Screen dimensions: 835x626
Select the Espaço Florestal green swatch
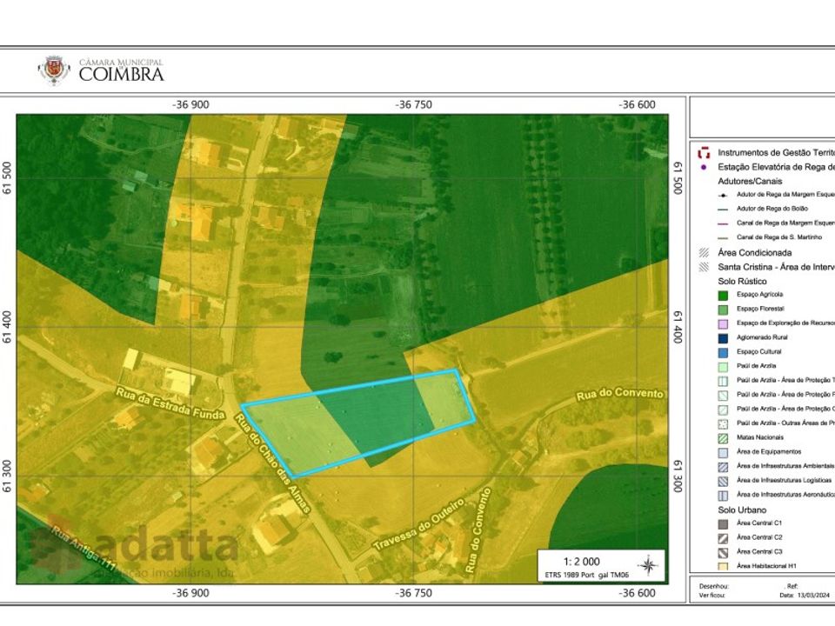click(x=723, y=310)
